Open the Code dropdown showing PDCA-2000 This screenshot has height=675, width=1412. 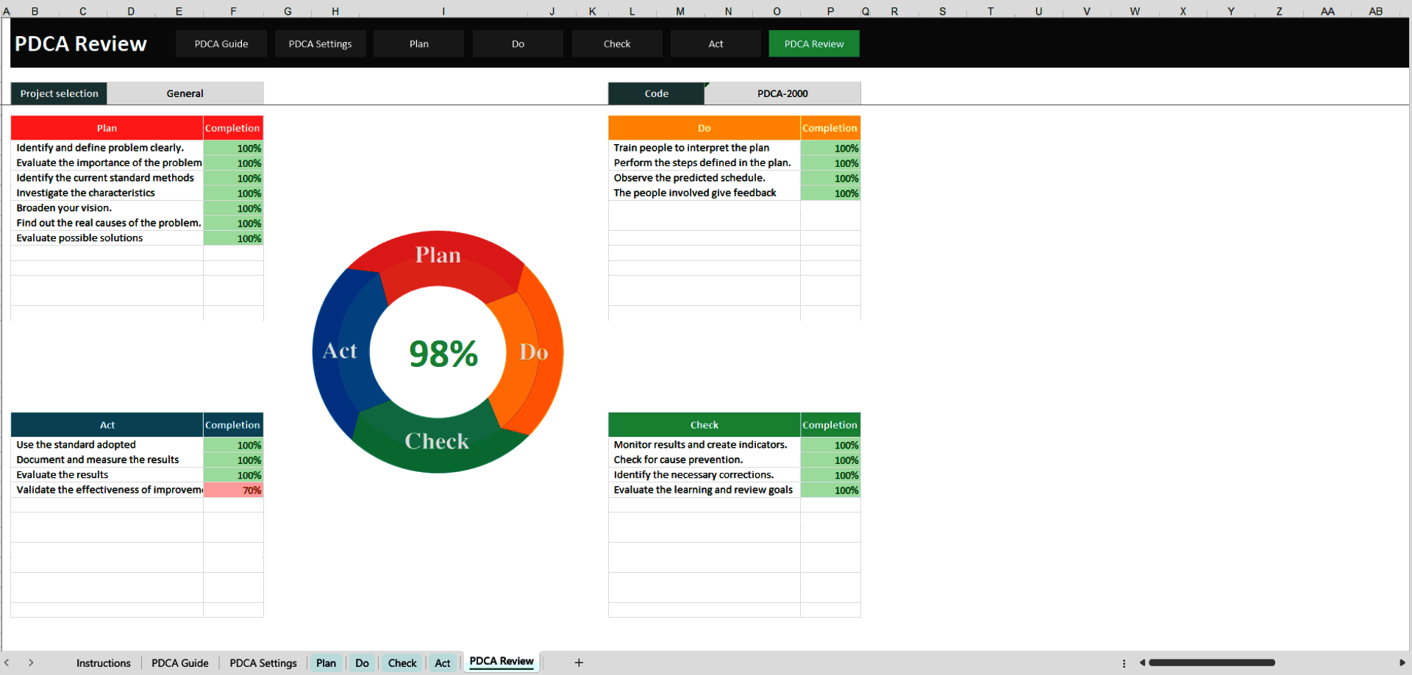pos(782,93)
